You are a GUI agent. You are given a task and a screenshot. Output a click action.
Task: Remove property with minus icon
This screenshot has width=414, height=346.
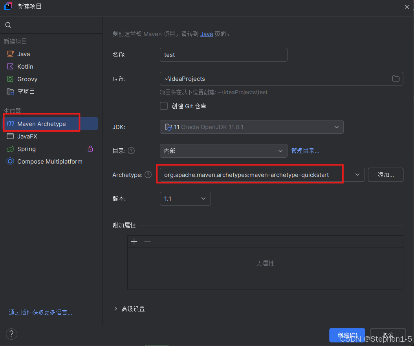click(x=147, y=241)
